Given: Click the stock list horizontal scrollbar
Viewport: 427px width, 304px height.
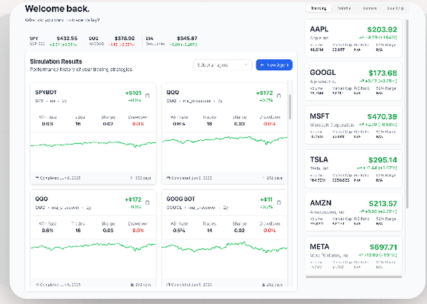Looking at the screenshot, I should [x=354, y=277].
